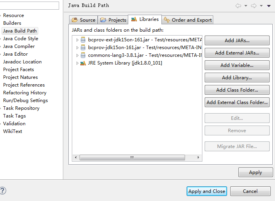Screen dimensions: 275x201
Task: Click the JRE System Library books icon
Action: coord(83,63)
